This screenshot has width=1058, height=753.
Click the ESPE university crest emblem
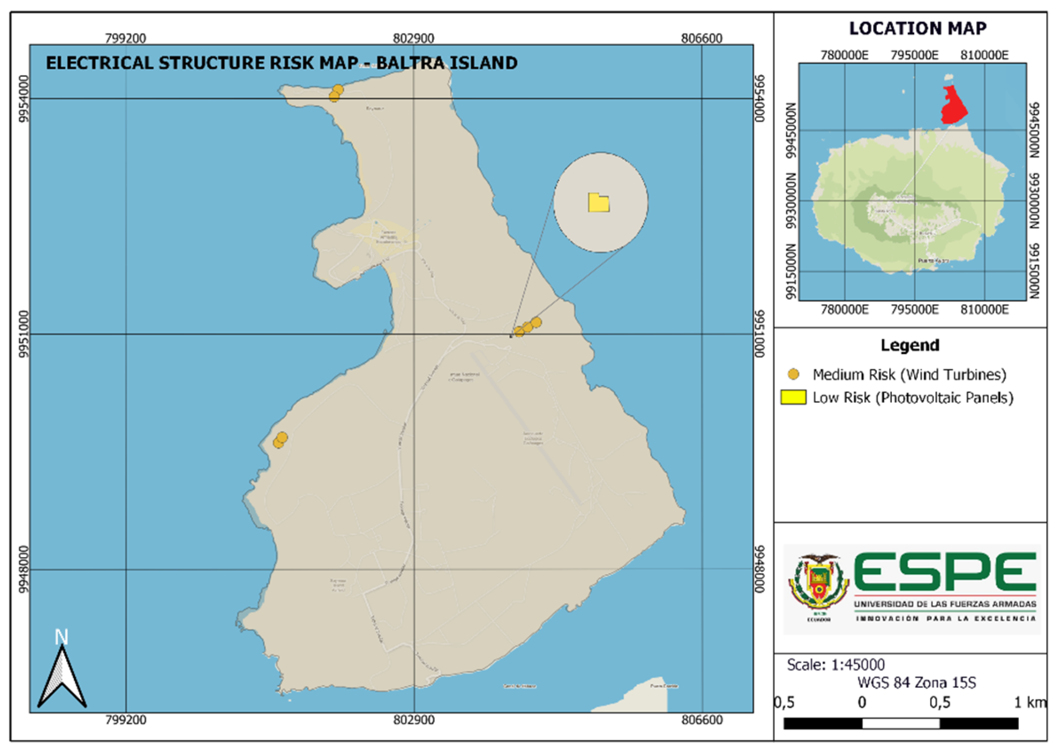click(x=819, y=584)
